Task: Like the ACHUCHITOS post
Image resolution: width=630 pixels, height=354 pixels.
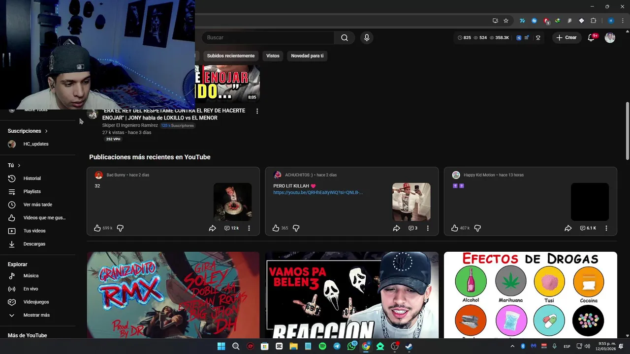Action: 276,228
